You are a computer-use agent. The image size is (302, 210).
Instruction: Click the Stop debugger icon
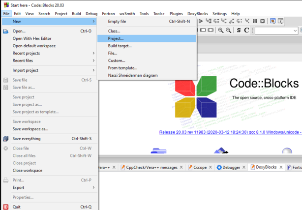tap(262, 21)
